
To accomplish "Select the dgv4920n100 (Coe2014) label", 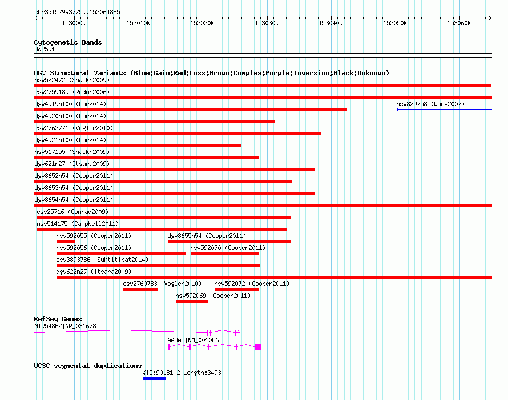I will [x=70, y=116].
